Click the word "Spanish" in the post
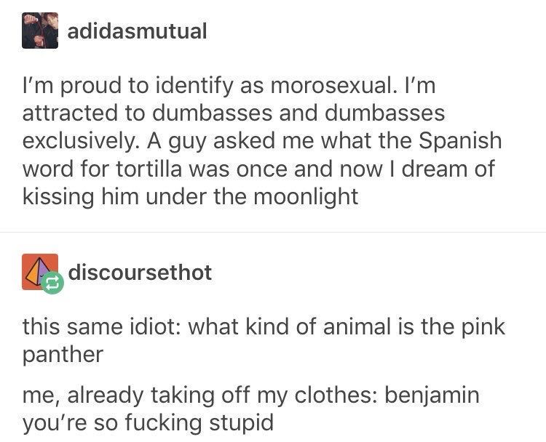The width and height of the screenshot is (546, 442). point(460,141)
